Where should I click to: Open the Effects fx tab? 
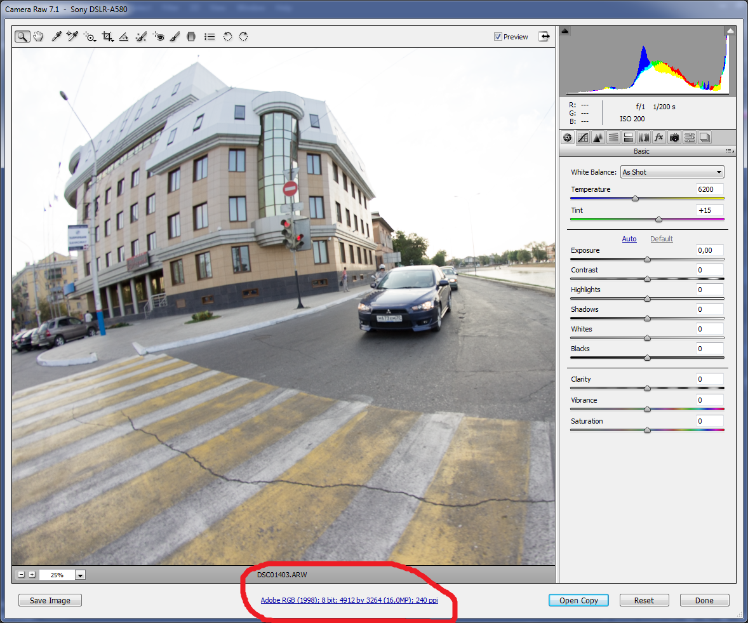click(659, 137)
